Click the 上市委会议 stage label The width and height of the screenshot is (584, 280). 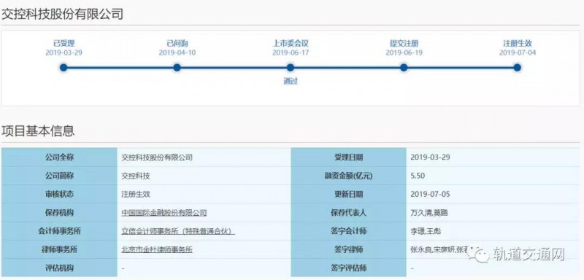point(291,44)
